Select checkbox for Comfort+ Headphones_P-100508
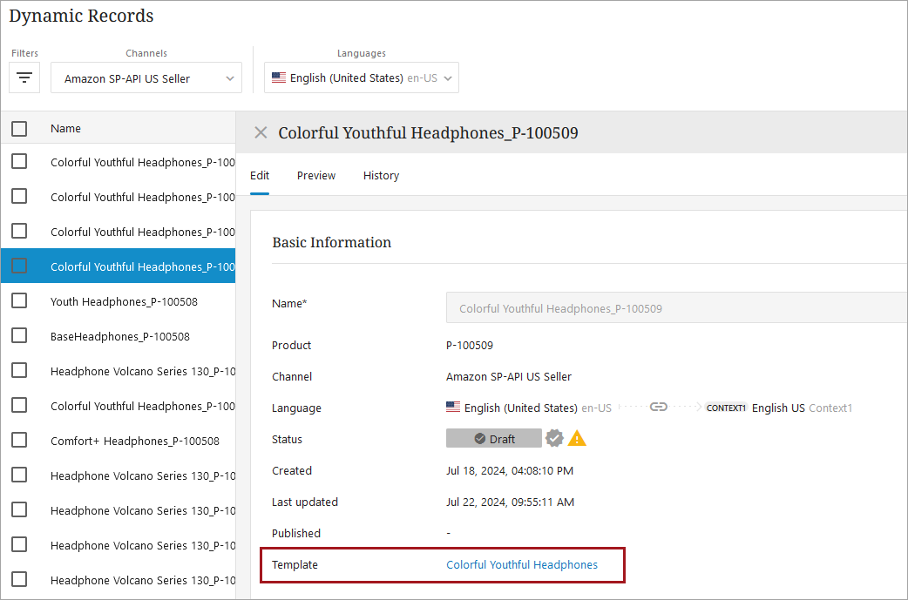Screen dimensions: 908x600 19,440
